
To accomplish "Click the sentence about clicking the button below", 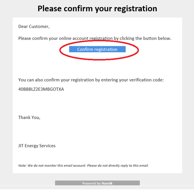I will 95,39.
